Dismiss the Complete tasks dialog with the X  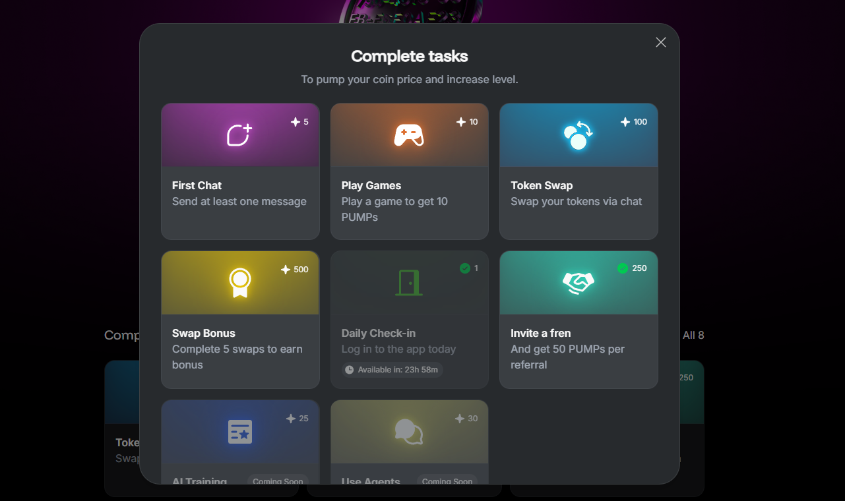[x=660, y=42]
